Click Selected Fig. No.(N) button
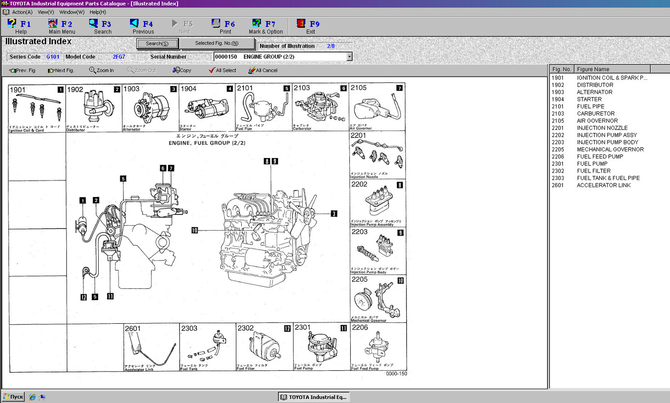This screenshot has height=403, width=670. pos(217,43)
